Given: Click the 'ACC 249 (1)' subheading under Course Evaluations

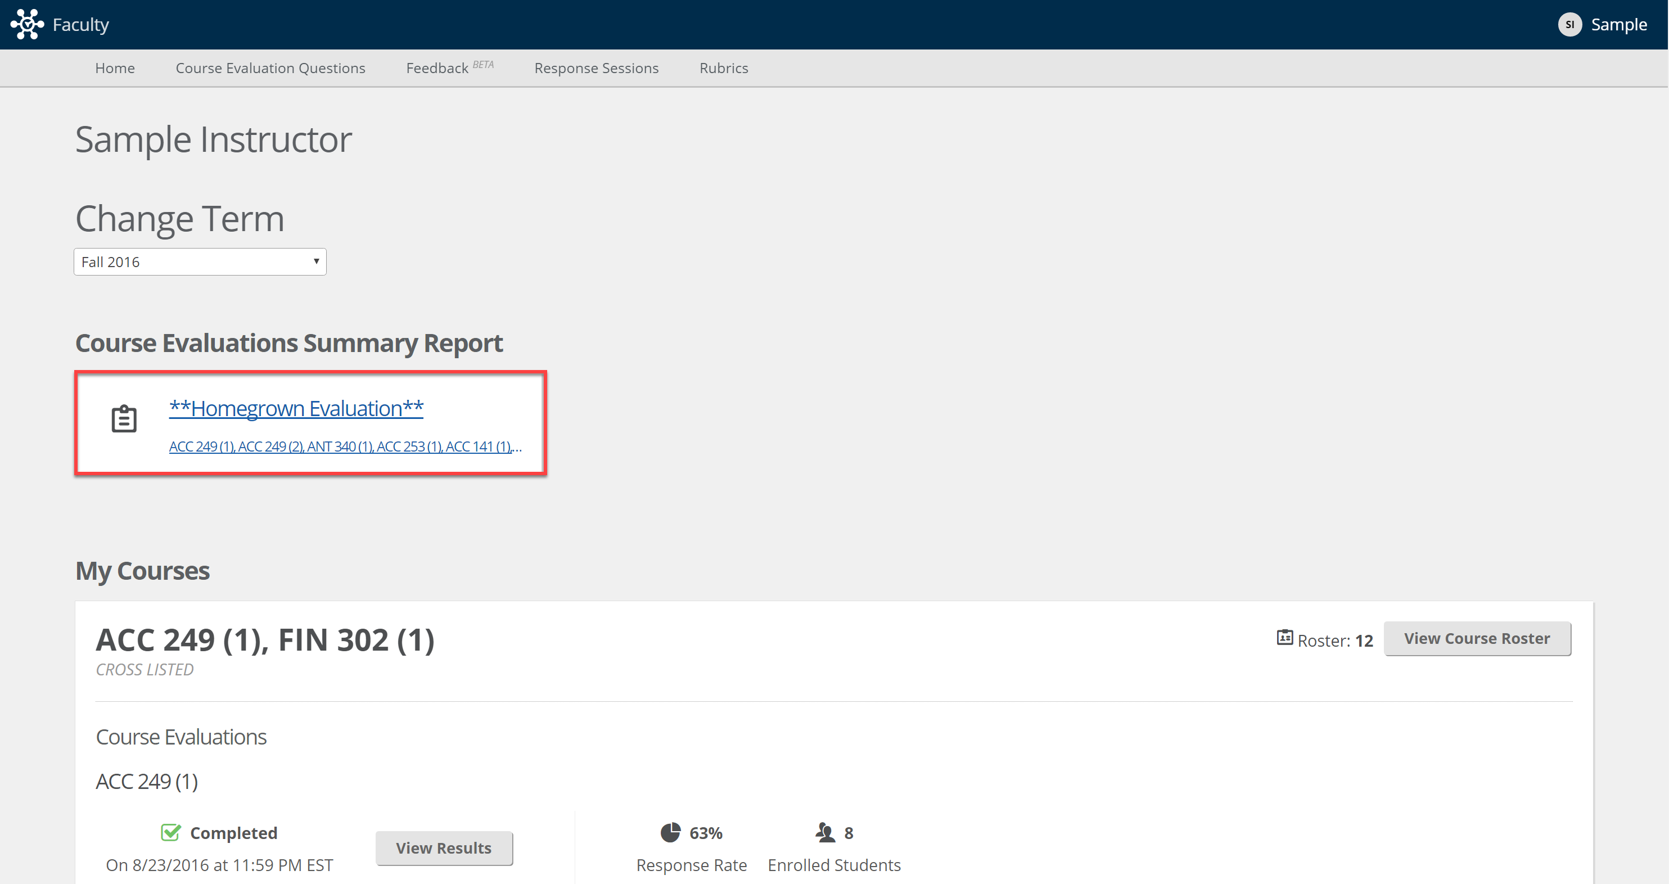Looking at the screenshot, I should point(146,782).
